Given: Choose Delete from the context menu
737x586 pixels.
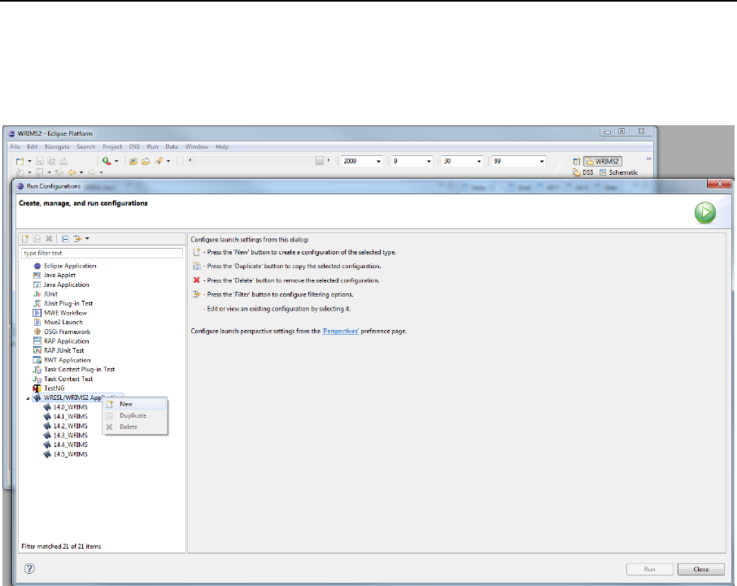Looking at the screenshot, I should coord(135,427).
